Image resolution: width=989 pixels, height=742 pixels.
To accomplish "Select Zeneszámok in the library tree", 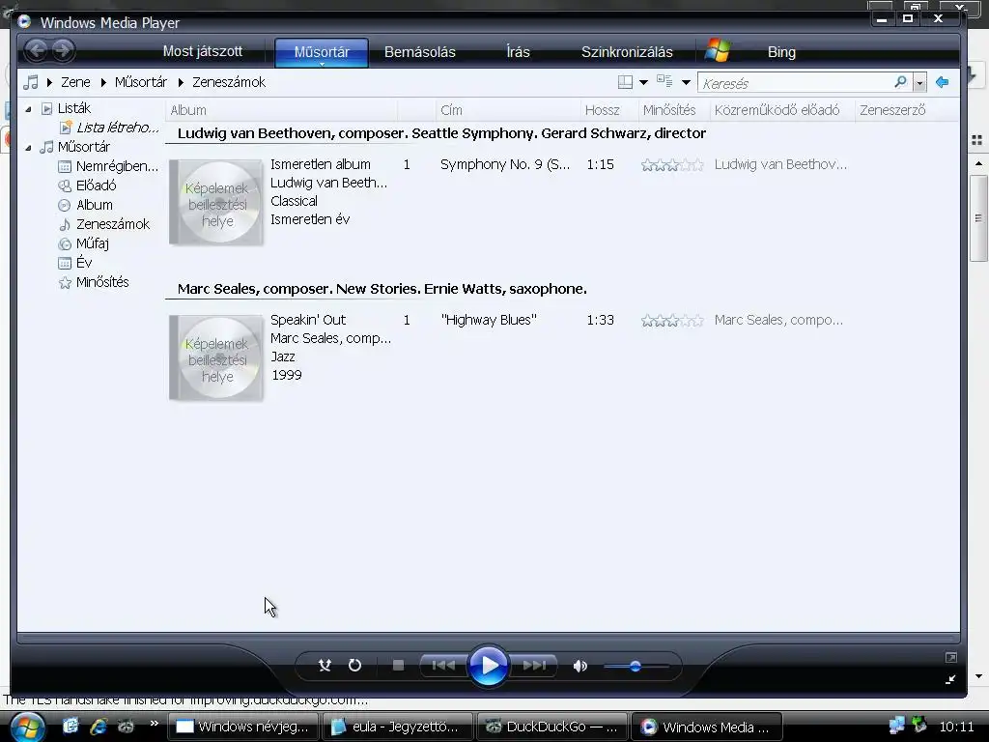I will [x=113, y=224].
